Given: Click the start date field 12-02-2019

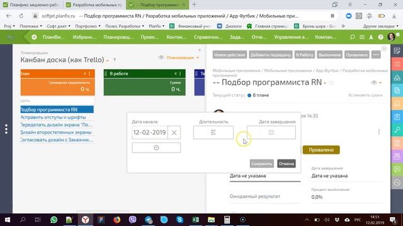Looking at the screenshot, I should pos(150,132).
